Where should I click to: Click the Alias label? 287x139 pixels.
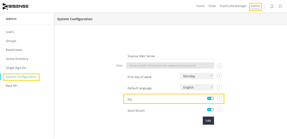[119, 65]
